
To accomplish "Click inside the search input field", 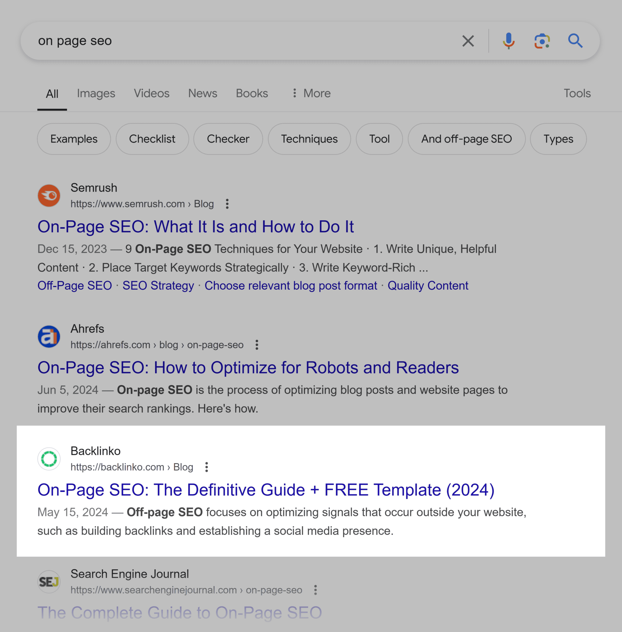I will pos(196,40).
